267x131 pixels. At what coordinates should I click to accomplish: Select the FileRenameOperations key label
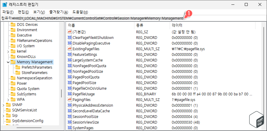35,41
